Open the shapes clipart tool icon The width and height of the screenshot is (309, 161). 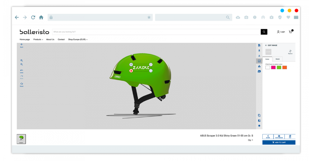click(x=259, y=66)
